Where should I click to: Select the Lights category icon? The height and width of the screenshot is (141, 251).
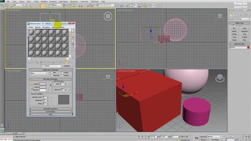coord(237,15)
